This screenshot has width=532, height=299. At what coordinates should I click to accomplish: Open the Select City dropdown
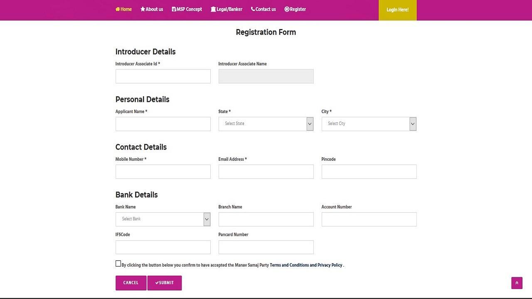[369, 124]
